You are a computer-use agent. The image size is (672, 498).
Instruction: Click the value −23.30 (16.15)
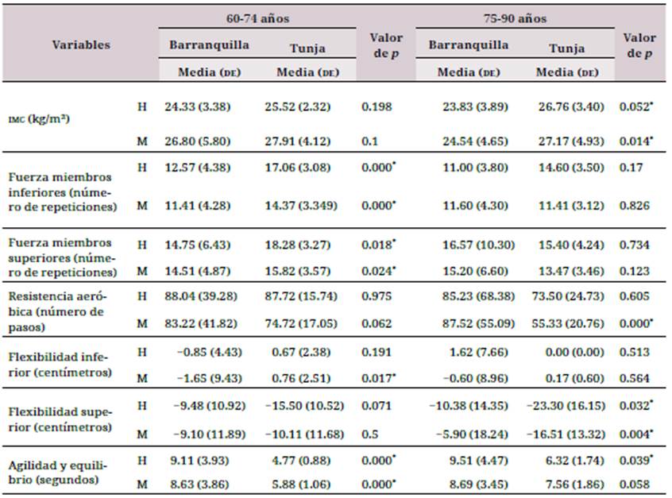point(566,406)
